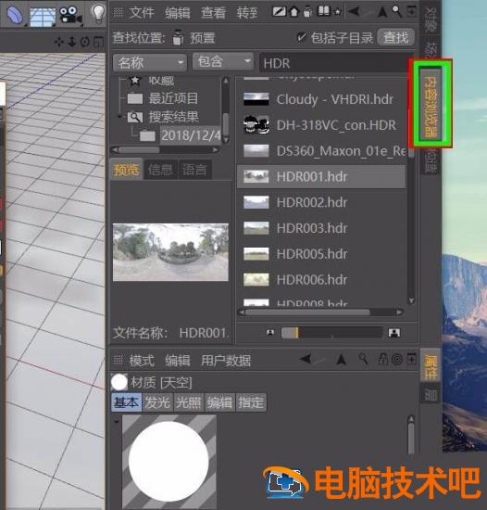Go up in attribute manager
Image resolution: width=487 pixels, height=510 pixels.
tap(342, 360)
